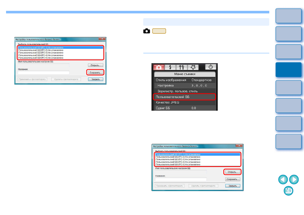Click "Сдвиг ББ" menu row

click(185, 108)
